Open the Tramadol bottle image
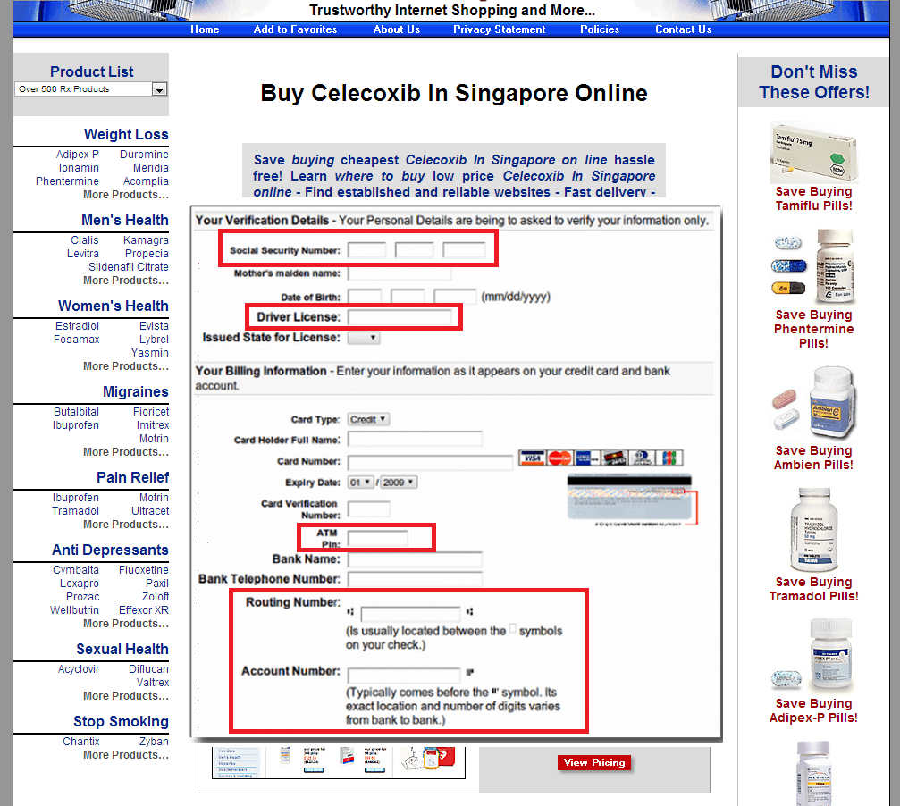The width and height of the screenshot is (900, 806). point(813,529)
